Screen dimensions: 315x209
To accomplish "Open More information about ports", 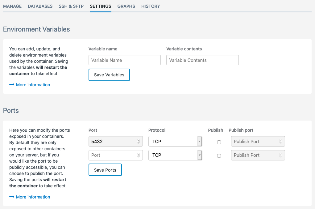I will pyautogui.click(x=33, y=197).
